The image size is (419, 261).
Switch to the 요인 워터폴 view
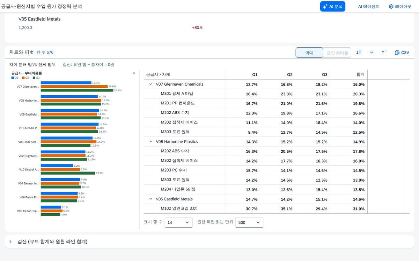337,53
